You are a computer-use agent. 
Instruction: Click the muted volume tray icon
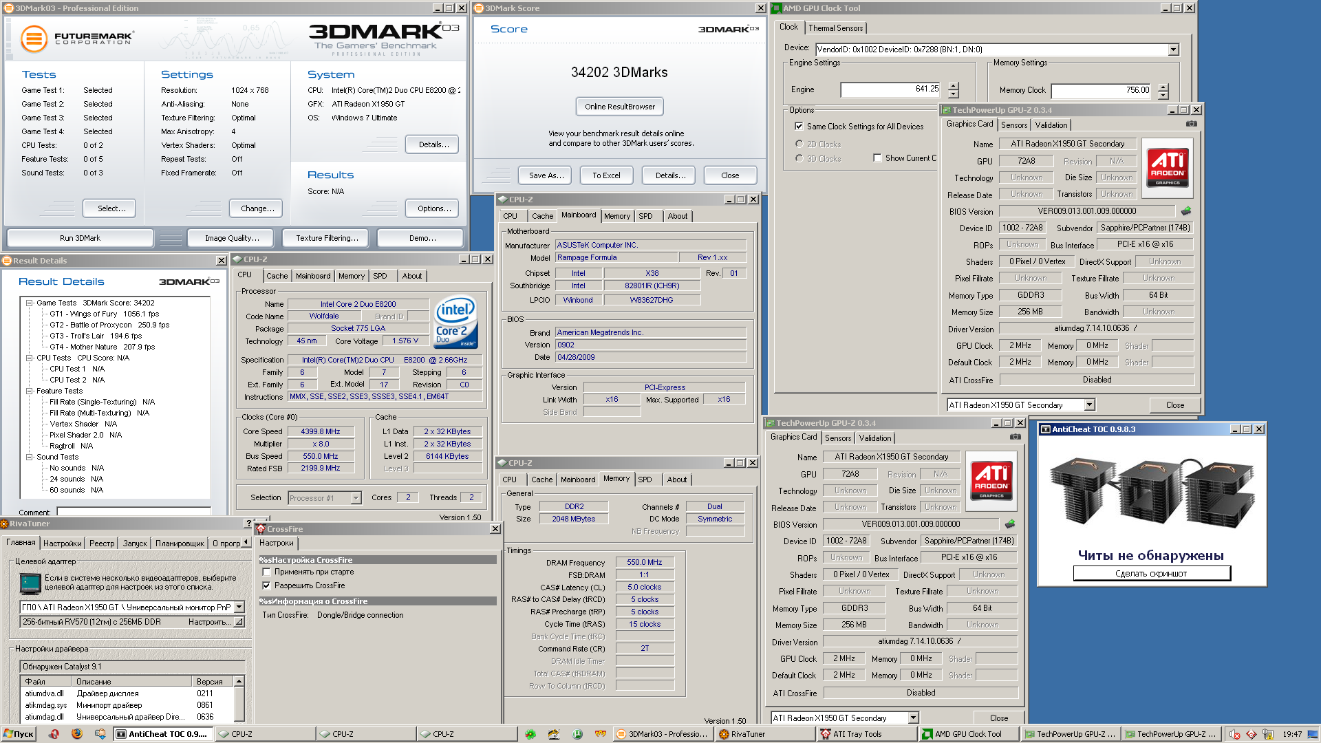(1235, 735)
